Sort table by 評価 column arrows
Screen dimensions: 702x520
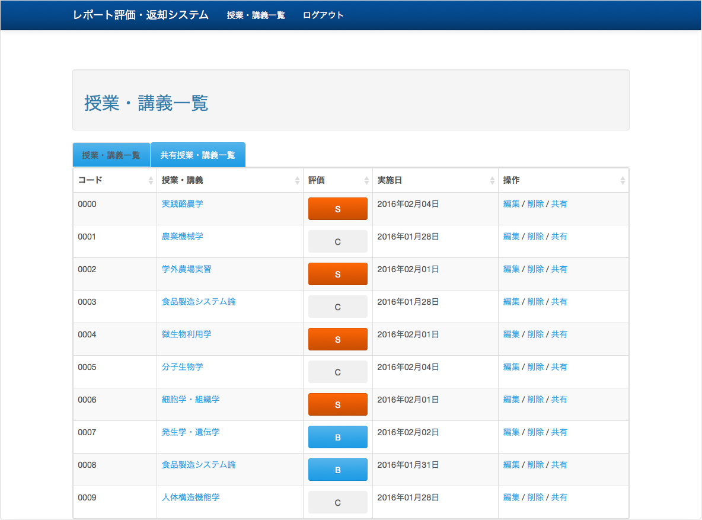366,181
